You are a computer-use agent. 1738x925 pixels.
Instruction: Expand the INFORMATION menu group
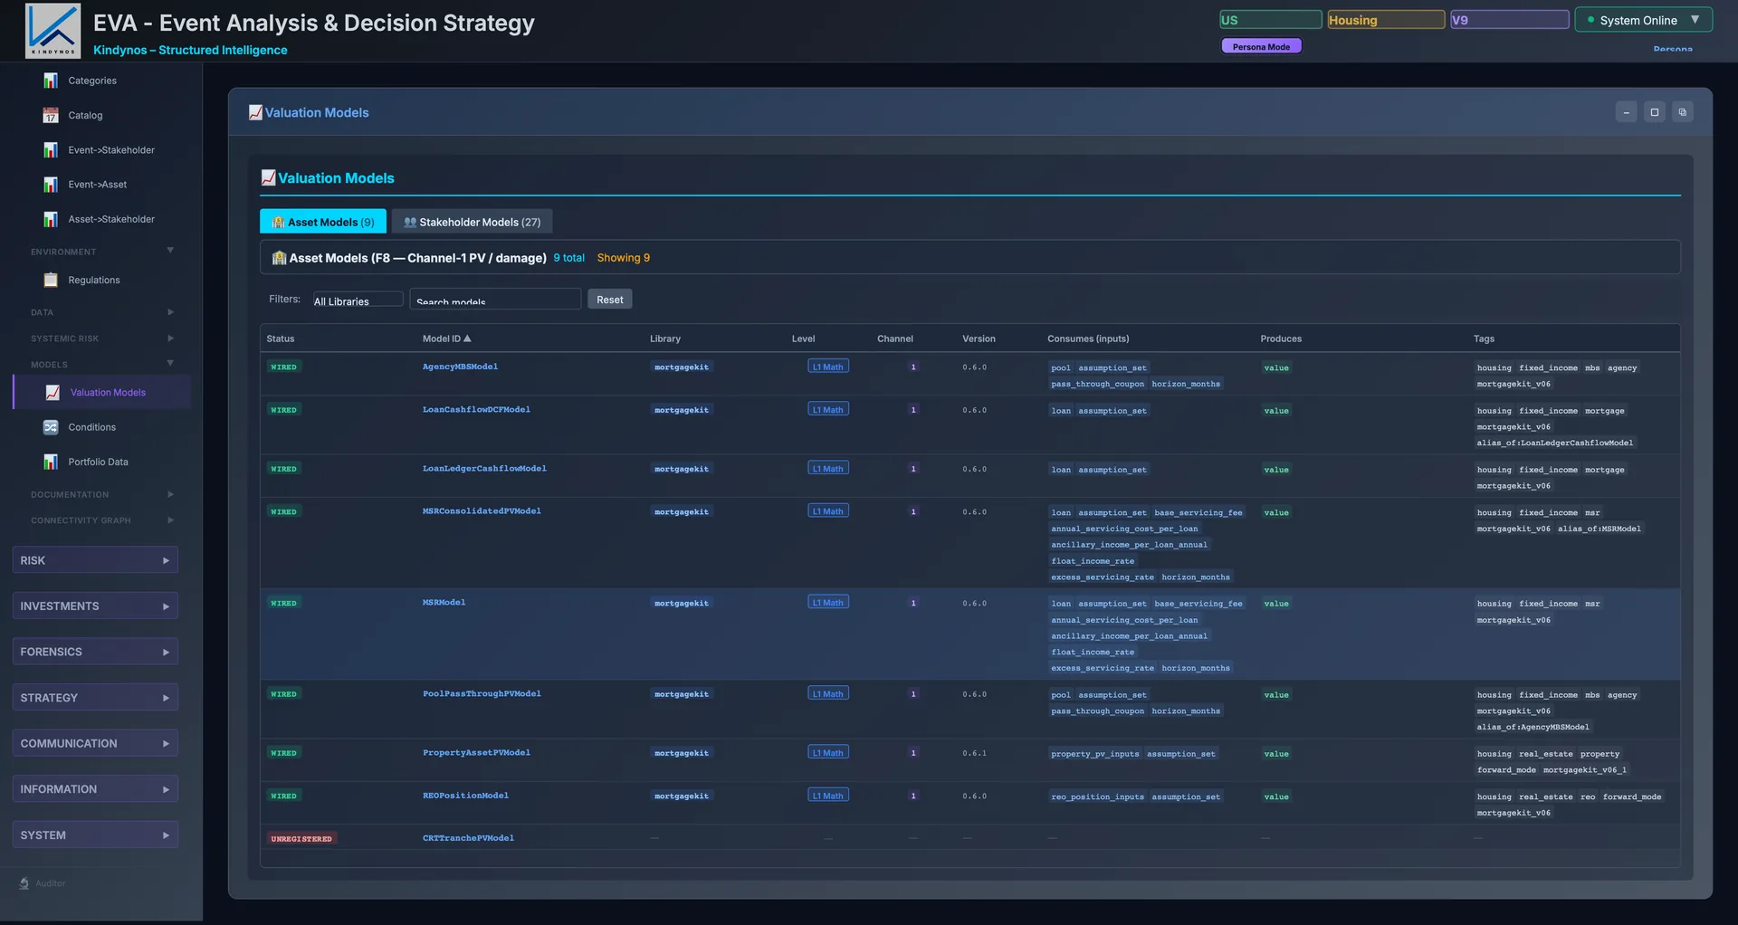(95, 789)
